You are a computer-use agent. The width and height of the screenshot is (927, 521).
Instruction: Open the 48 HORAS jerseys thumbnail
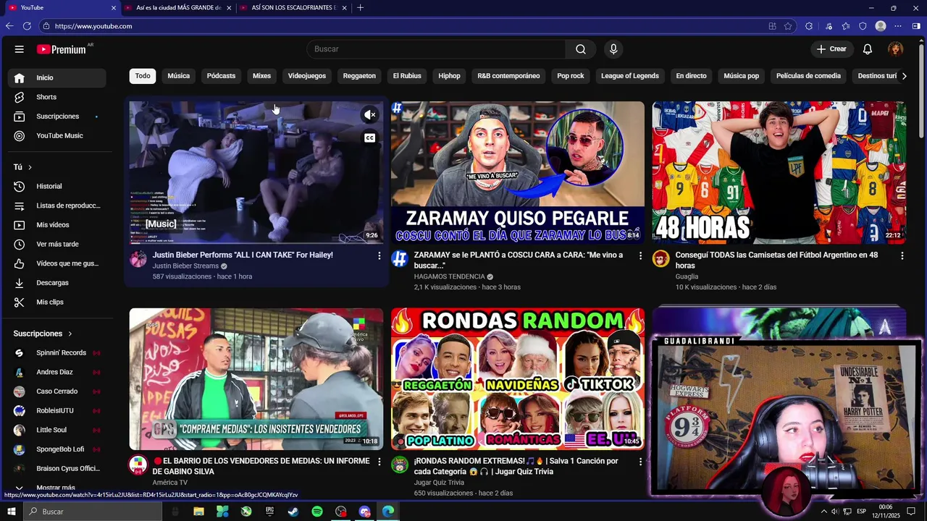click(x=779, y=172)
